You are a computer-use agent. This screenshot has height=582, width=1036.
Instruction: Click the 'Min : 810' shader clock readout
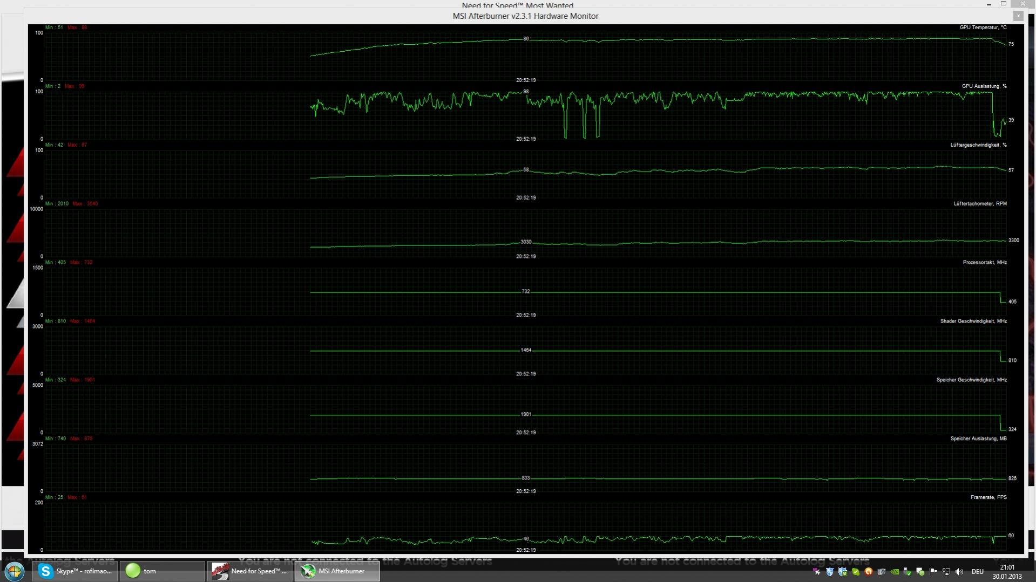point(56,321)
